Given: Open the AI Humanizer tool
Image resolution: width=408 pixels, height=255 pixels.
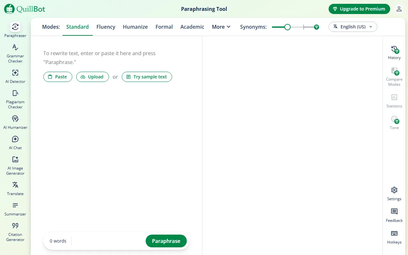Looking at the screenshot, I should pyautogui.click(x=15, y=122).
